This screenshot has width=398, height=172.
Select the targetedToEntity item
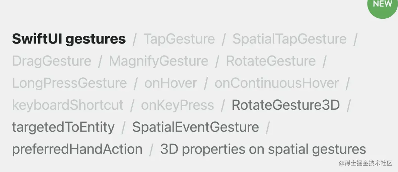[x=63, y=127]
